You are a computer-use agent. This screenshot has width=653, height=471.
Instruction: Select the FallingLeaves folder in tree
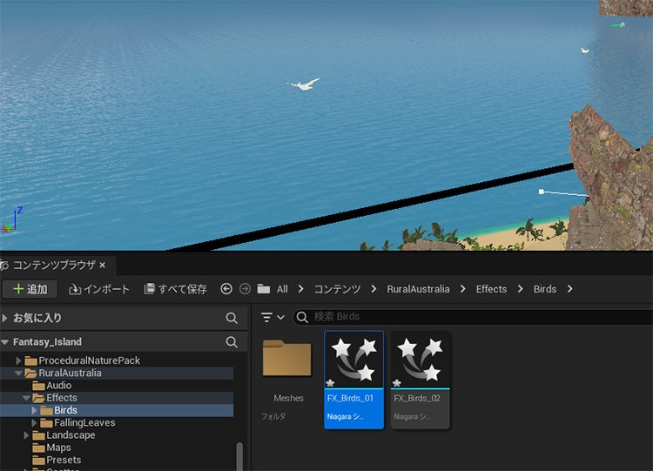[x=84, y=422]
